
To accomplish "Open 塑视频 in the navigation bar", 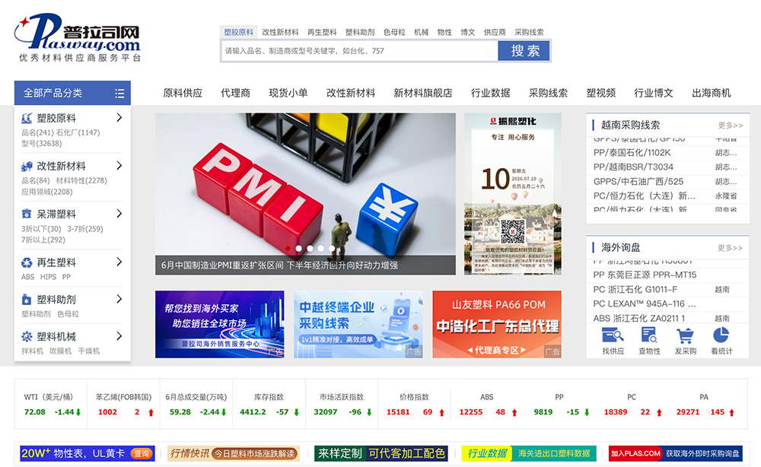I will click(601, 93).
